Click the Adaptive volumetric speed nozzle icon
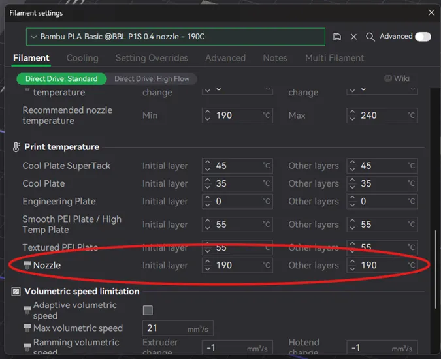Image resolution: width=441 pixels, height=359 pixels. pyautogui.click(x=27, y=310)
